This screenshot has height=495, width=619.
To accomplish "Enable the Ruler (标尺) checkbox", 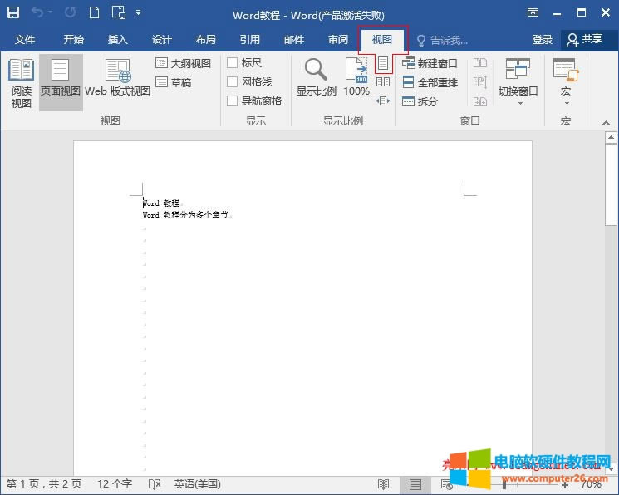I will pos(233,63).
